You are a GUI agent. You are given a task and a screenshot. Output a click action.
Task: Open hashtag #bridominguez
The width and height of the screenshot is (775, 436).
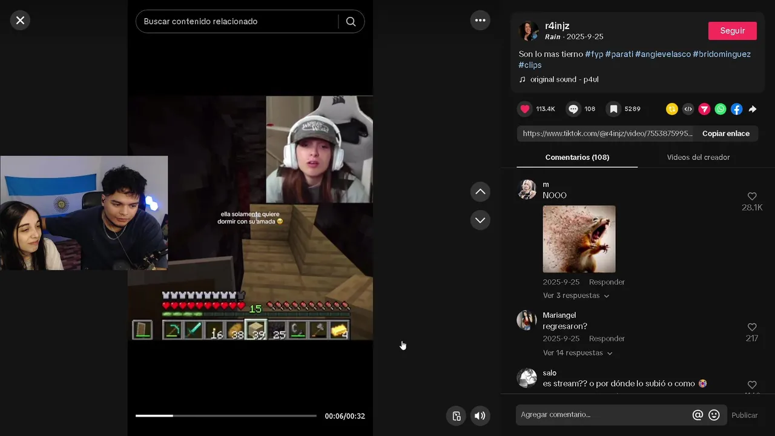point(722,54)
